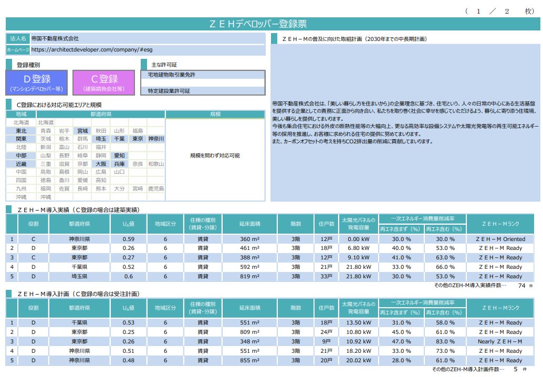Click the 592 m² floor area cell

point(249,267)
